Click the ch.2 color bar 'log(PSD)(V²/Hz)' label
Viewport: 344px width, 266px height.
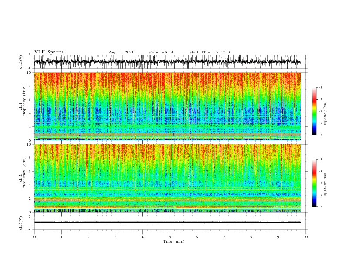pyautogui.click(x=325, y=185)
